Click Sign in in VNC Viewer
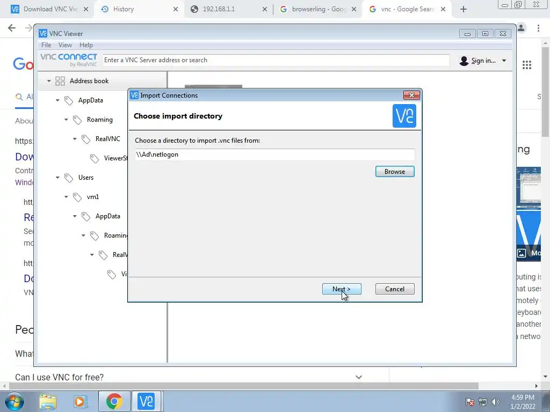This screenshot has height=412, width=550. [483, 61]
